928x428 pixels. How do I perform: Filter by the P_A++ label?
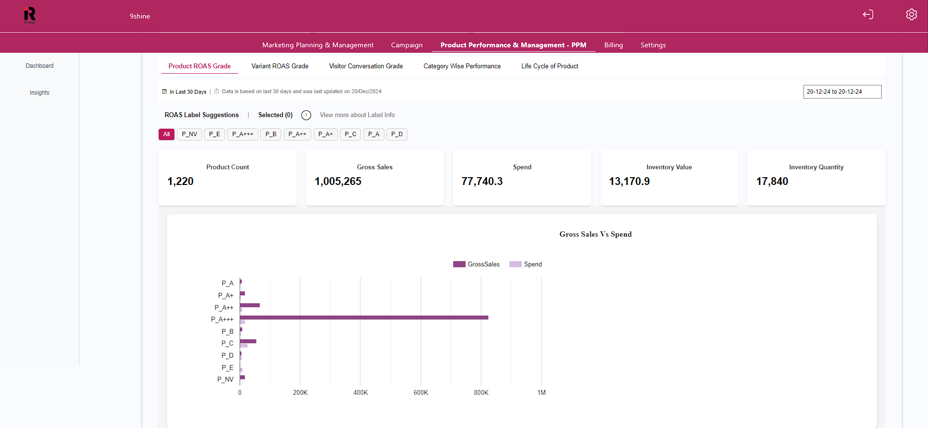click(x=297, y=134)
